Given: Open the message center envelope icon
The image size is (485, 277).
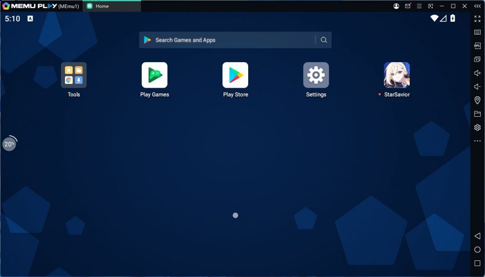Looking at the screenshot, I should [408, 6].
